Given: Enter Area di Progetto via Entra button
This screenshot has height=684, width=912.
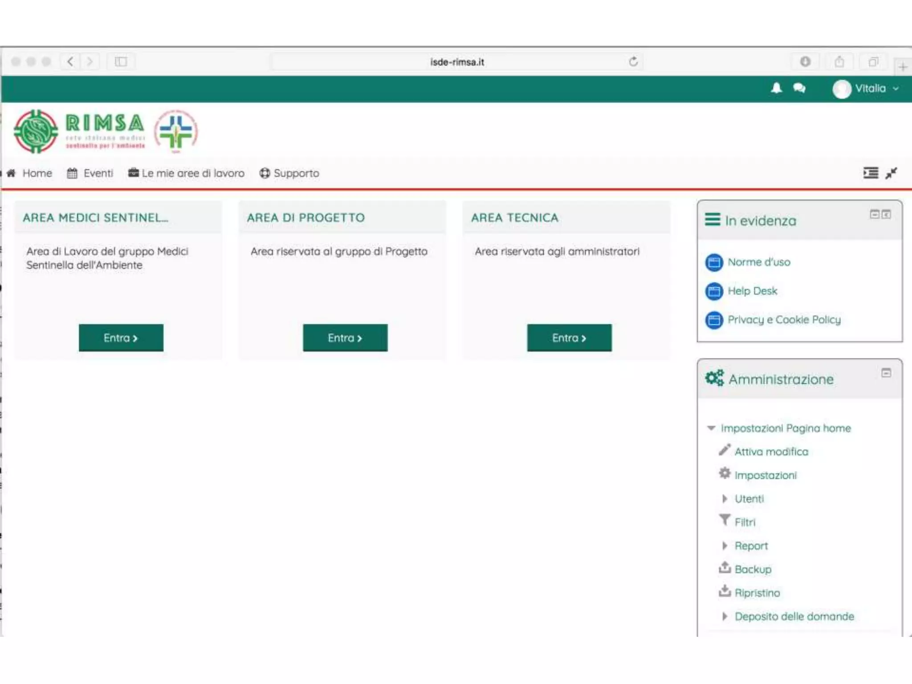Looking at the screenshot, I should [x=345, y=338].
